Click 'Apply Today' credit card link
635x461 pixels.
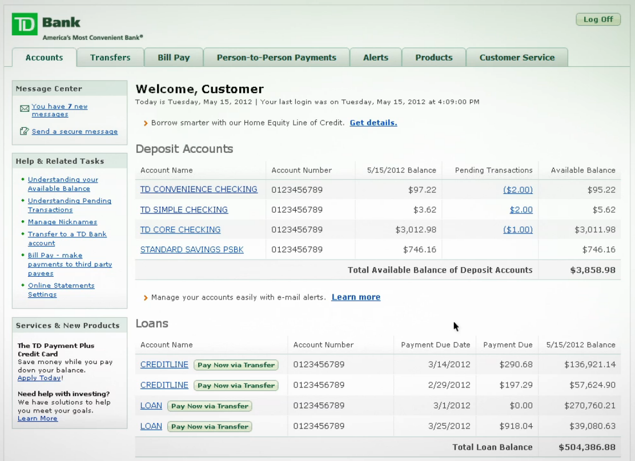(39, 378)
